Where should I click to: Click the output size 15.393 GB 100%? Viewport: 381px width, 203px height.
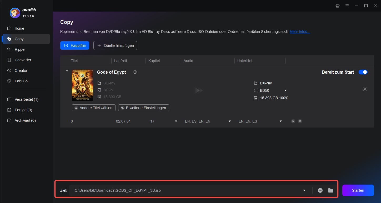[x=274, y=98]
